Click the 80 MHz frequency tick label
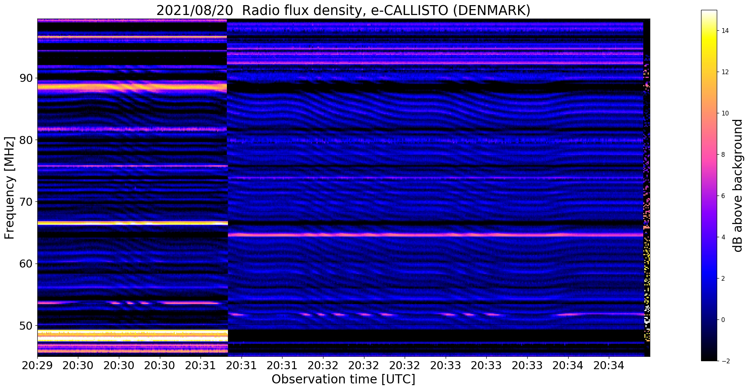The height and width of the screenshot is (390, 749). [26, 140]
